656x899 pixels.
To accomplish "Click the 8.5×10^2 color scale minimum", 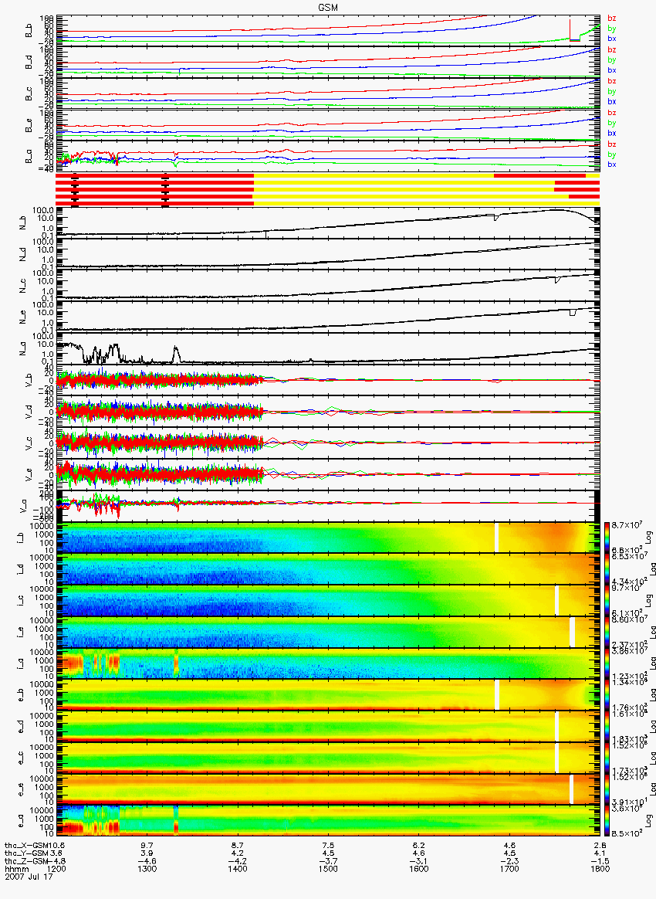I will pyautogui.click(x=626, y=833).
